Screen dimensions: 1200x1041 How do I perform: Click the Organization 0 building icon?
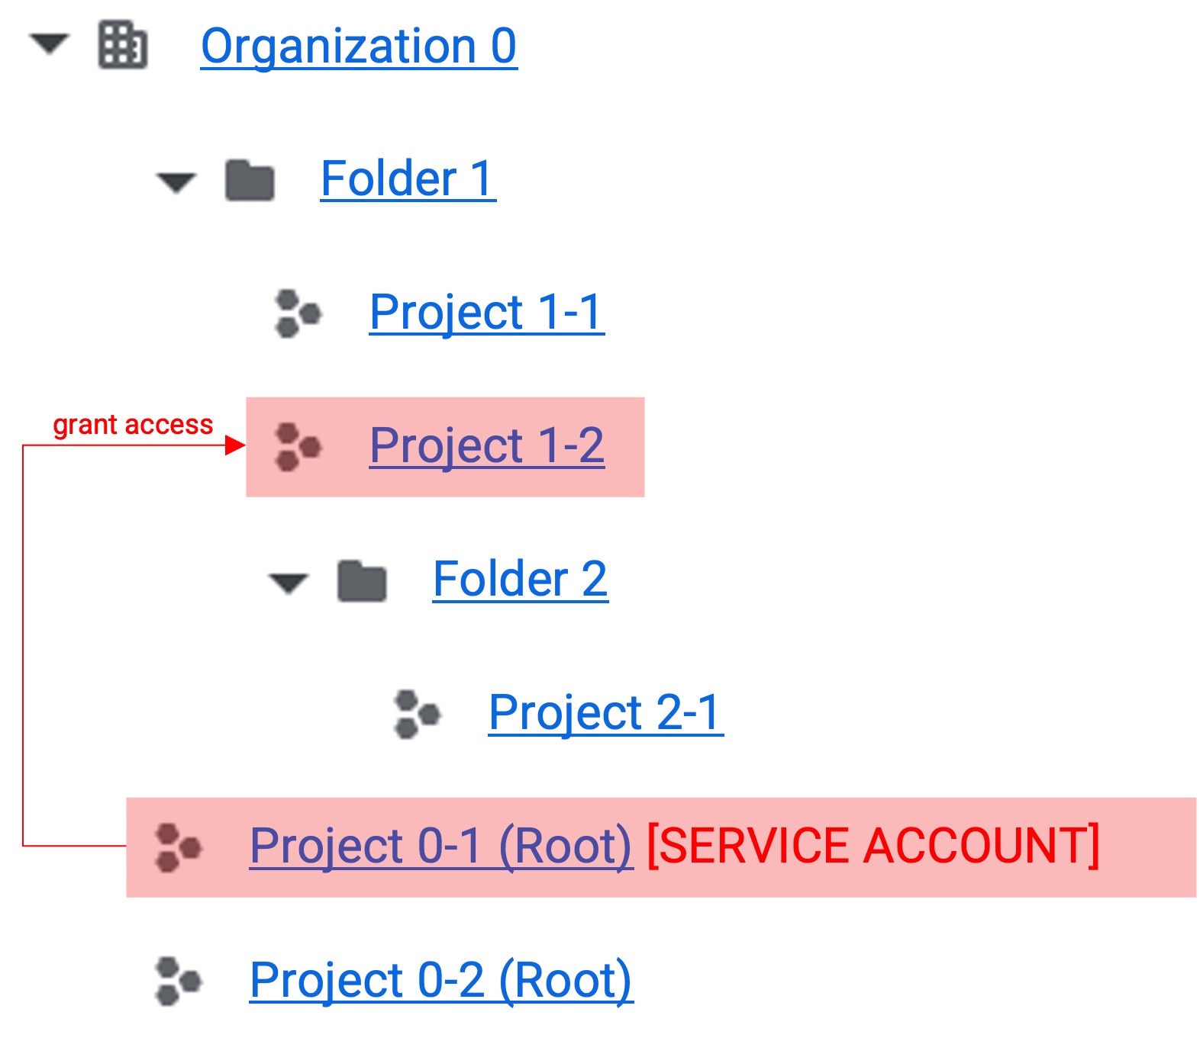(123, 46)
